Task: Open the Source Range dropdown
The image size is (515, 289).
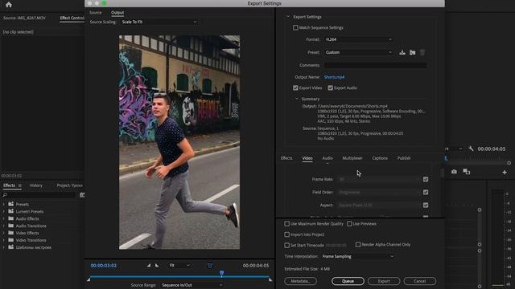Action: tap(192, 285)
